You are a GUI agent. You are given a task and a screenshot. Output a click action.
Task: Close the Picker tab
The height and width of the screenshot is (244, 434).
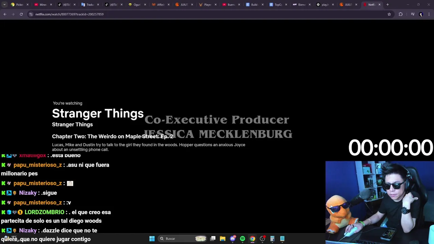27,5
